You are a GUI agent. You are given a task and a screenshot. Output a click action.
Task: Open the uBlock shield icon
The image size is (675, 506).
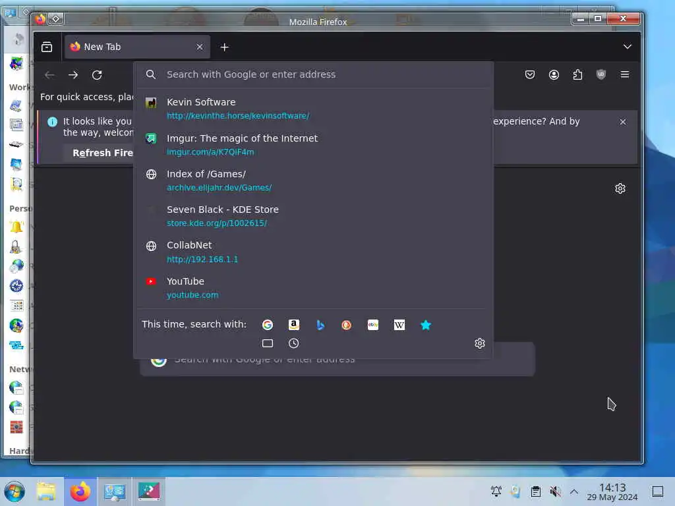[601, 75]
